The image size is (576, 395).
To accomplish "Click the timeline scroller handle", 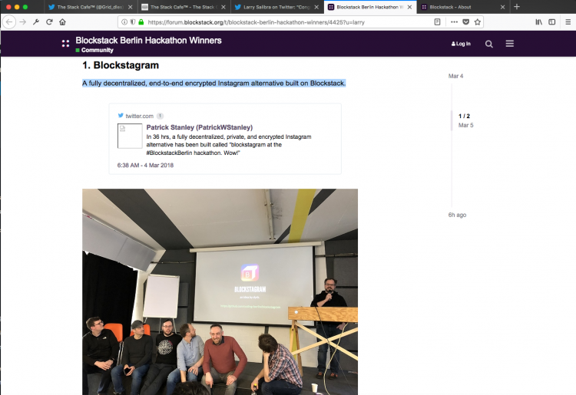I will pos(452,120).
